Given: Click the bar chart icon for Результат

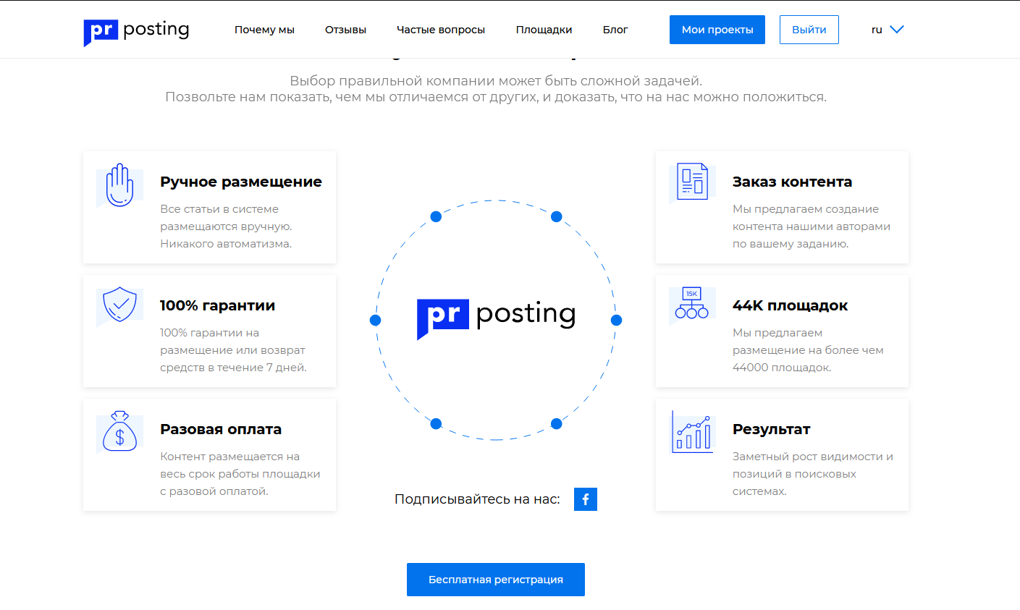Looking at the screenshot, I should point(692,432).
